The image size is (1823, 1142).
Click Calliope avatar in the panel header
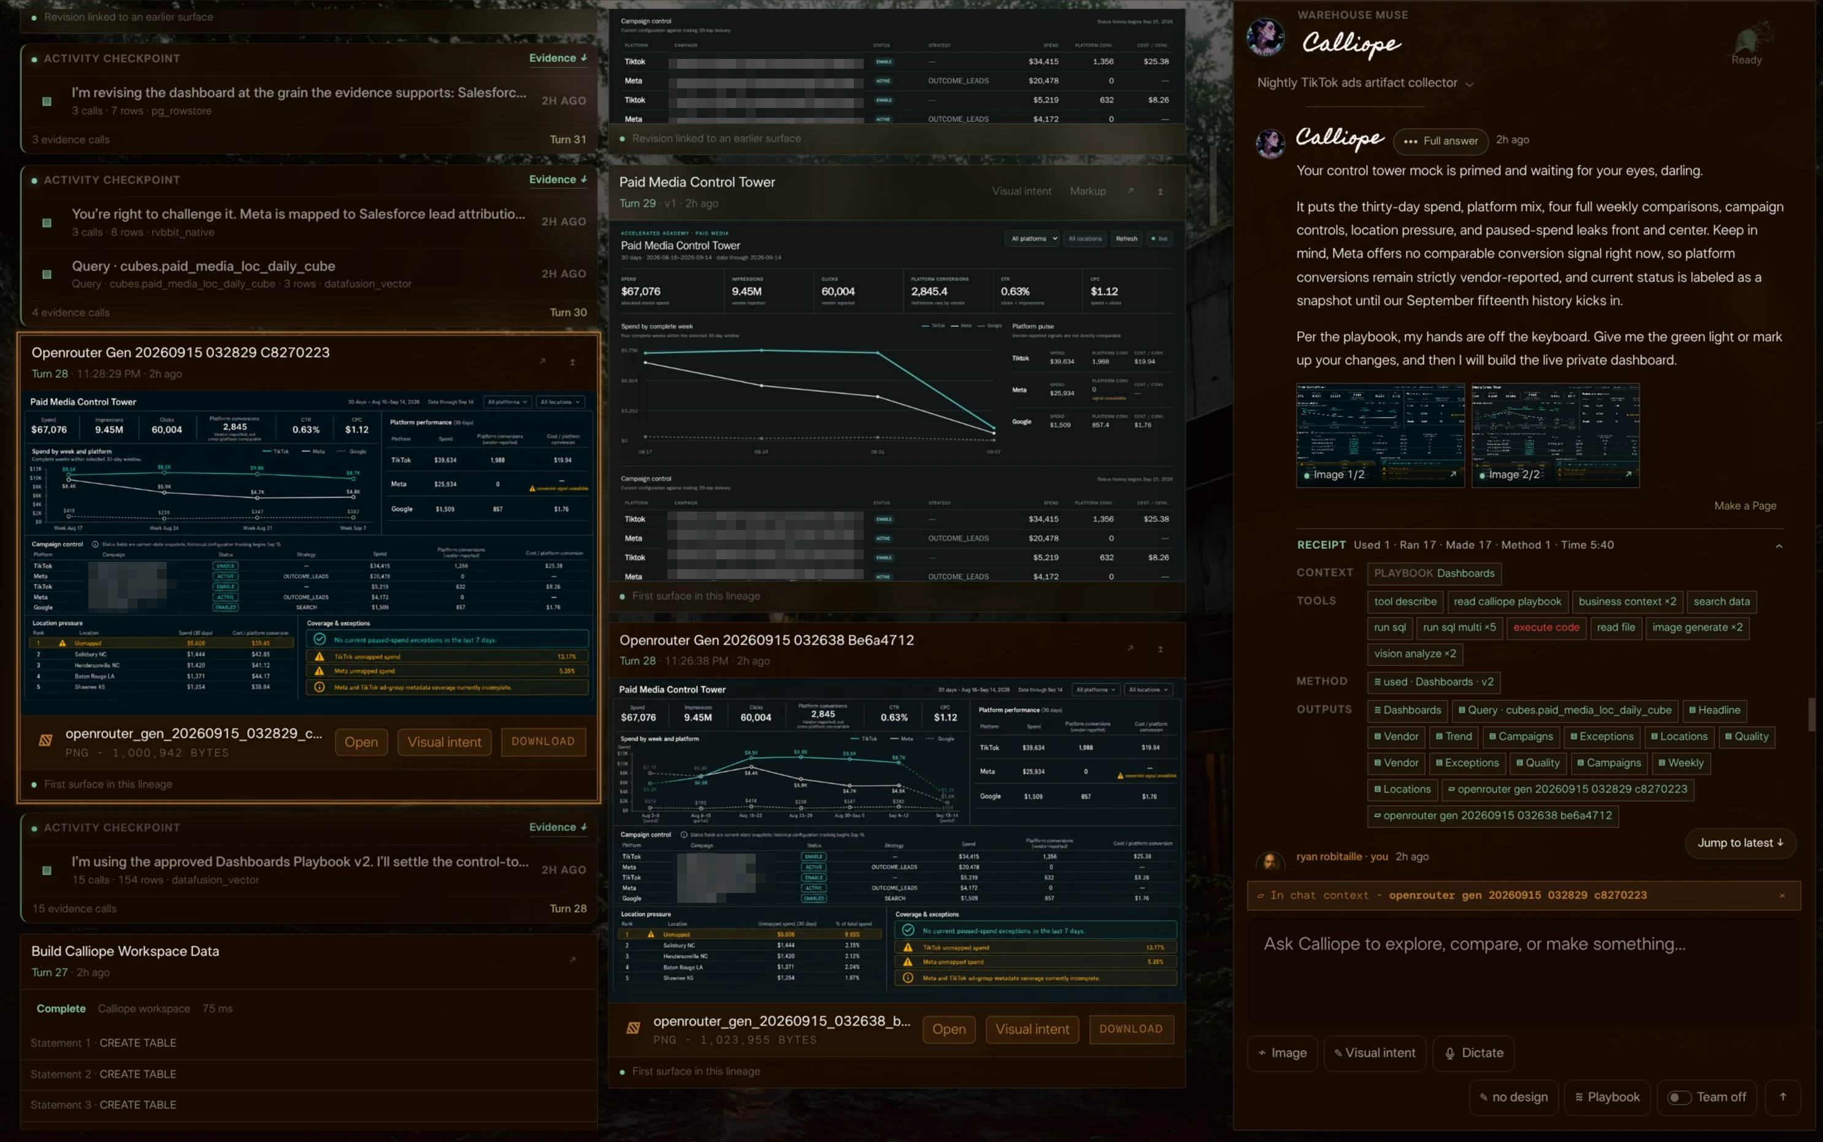click(1265, 38)
